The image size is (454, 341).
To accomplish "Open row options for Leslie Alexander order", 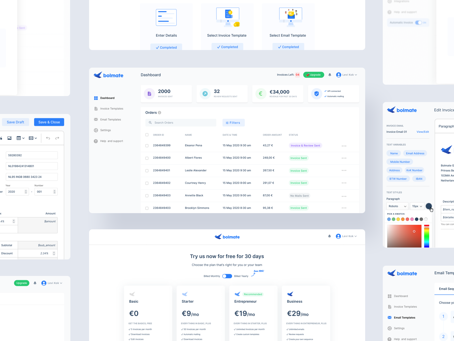I will pyautogui.click(x=344, y=170).
